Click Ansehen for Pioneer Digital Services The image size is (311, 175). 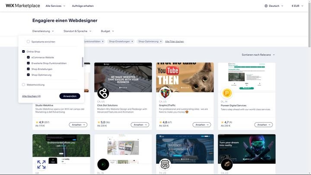pyautogui.click(x=263, y=125)
